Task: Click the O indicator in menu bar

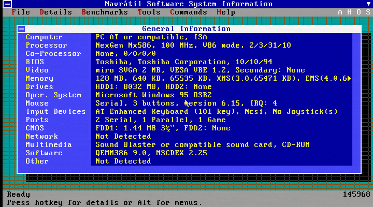Action: [x=358, y=12]
